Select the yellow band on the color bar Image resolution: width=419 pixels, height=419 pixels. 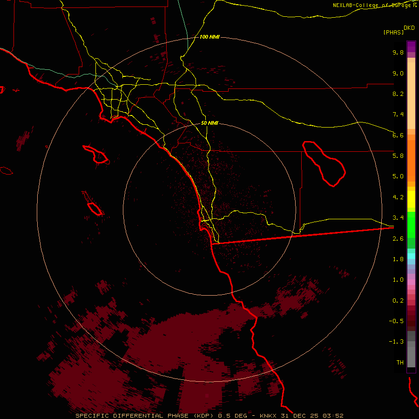coord(411,199)
